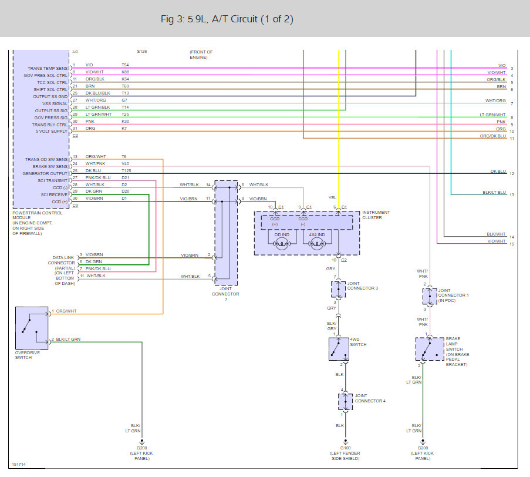This screenshot has height=477, width=530.
Task: Select the G100 ground symbol
Action: (345, 441)
